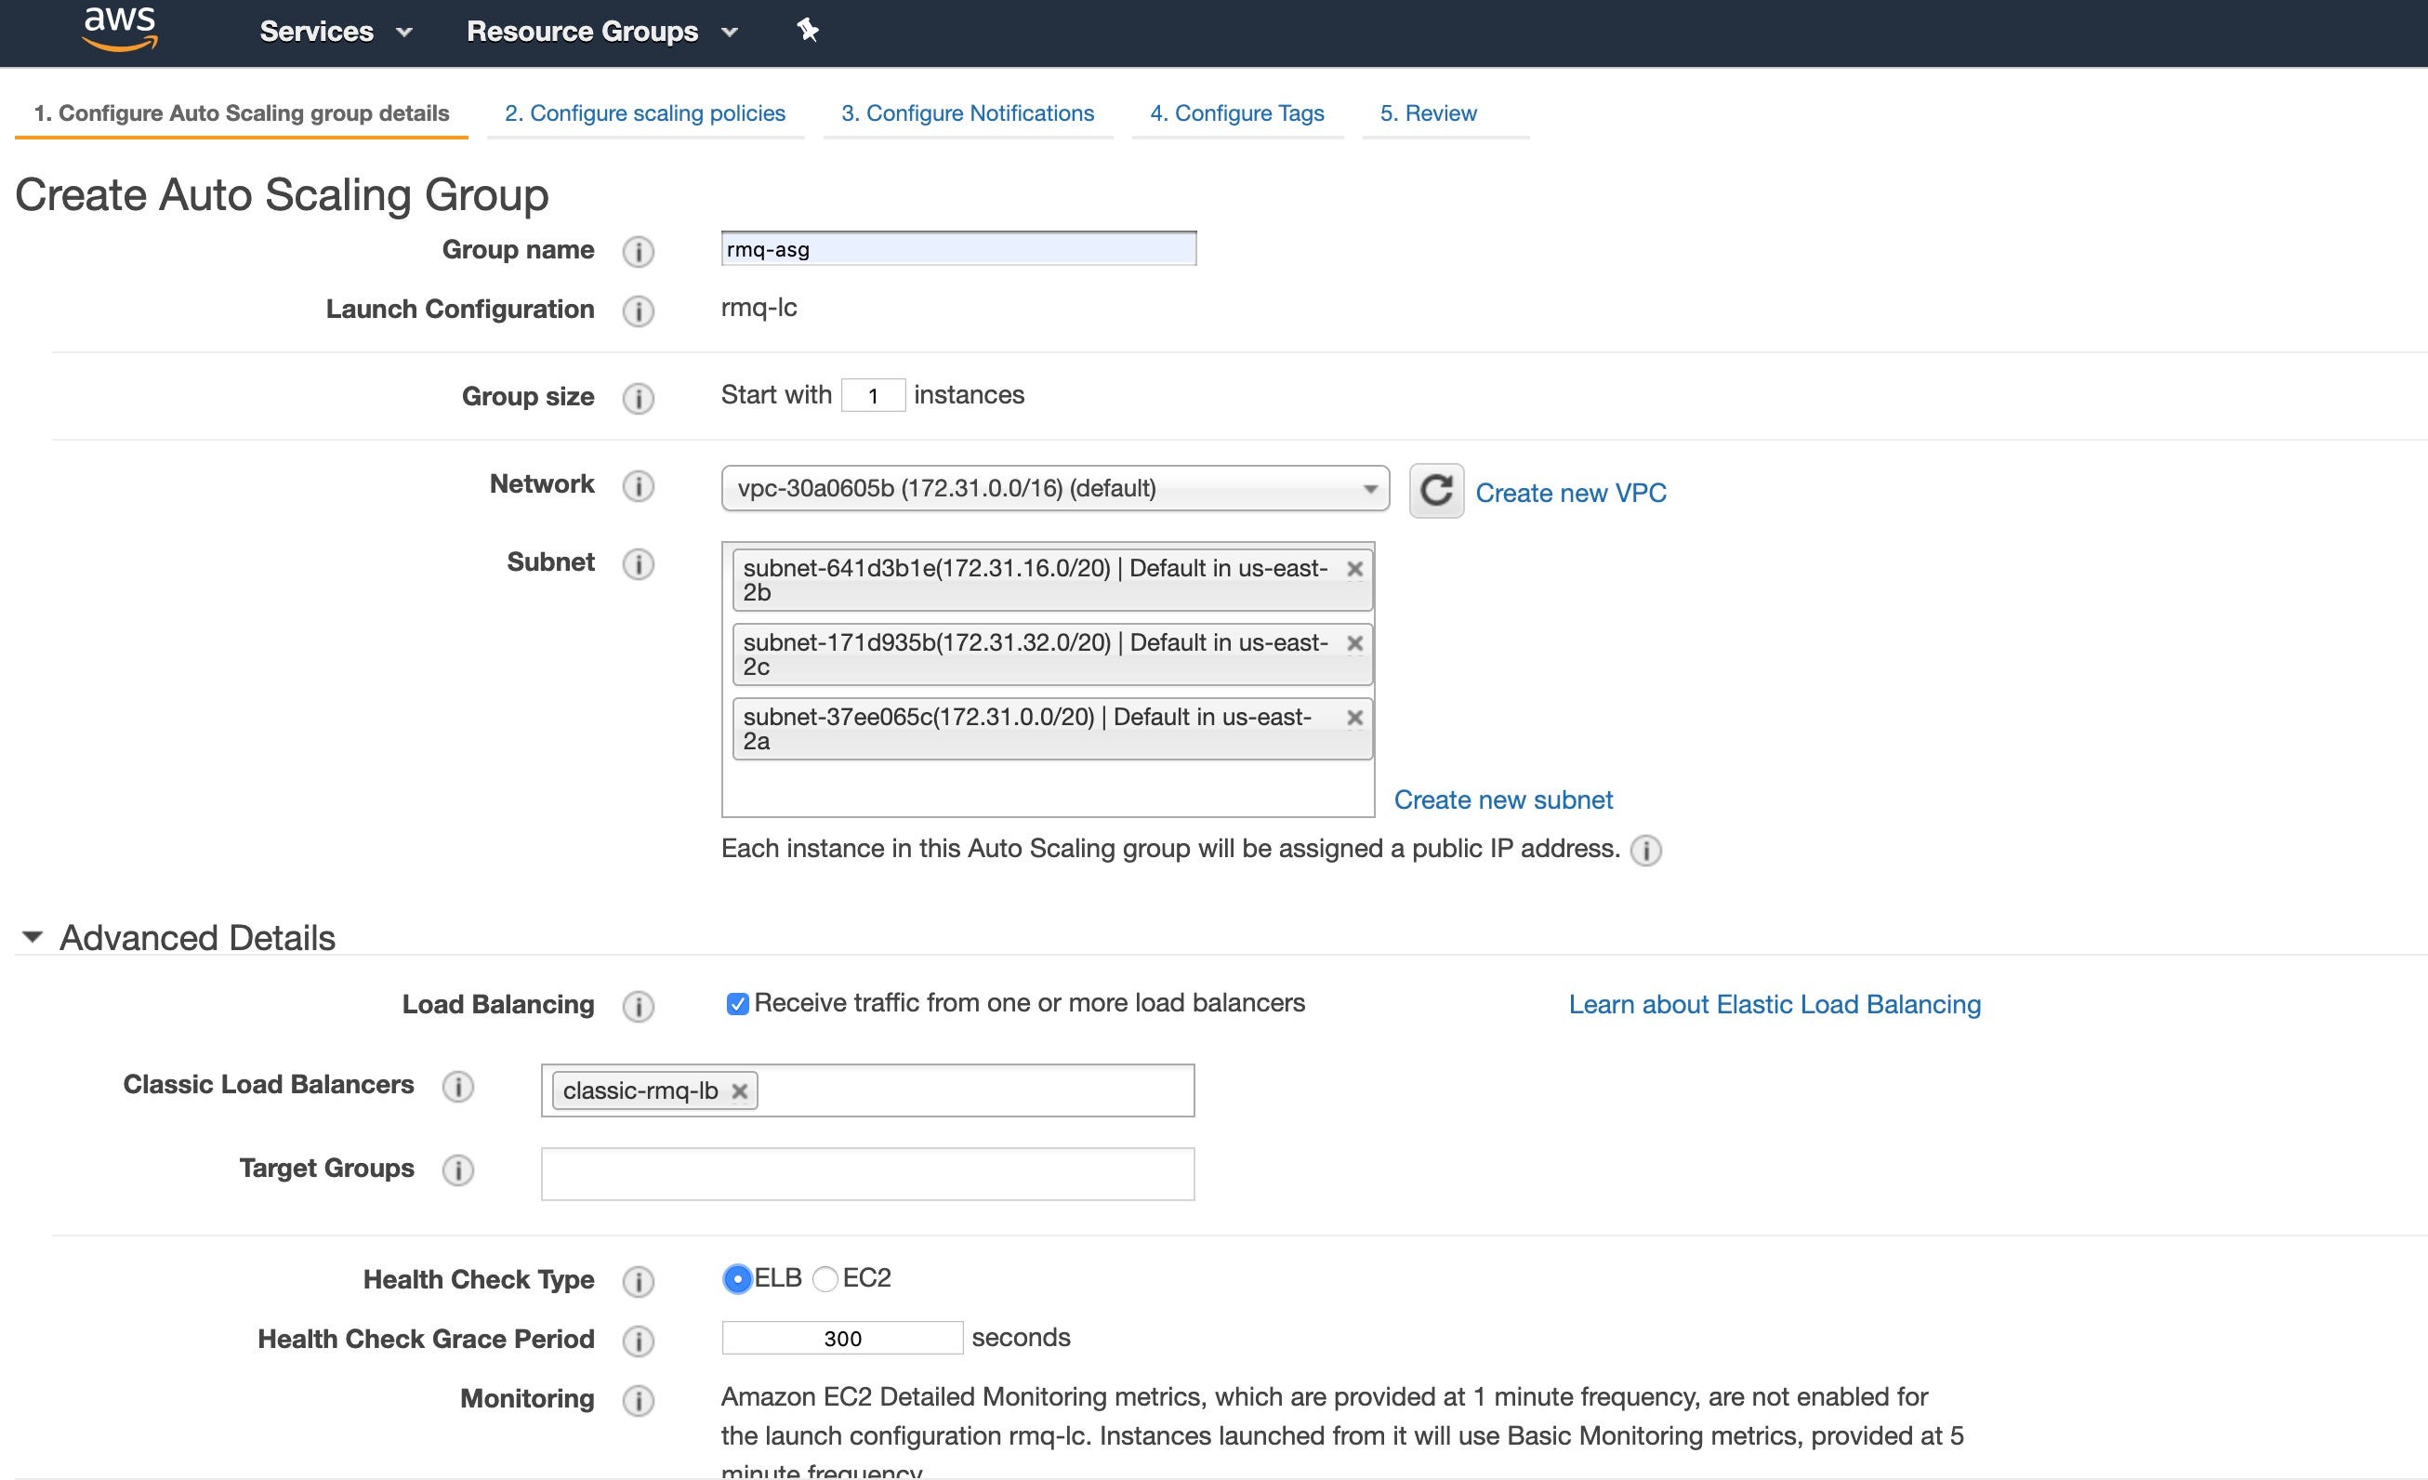
Task: Go to Review step
Action: (x=1429, y=113)
